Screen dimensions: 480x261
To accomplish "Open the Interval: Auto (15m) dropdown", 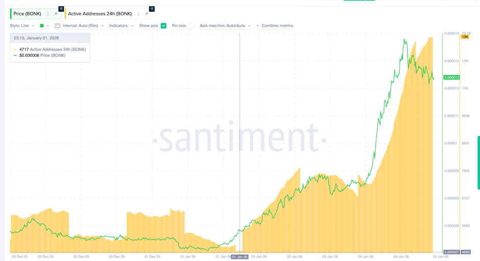I will (83, 26).
